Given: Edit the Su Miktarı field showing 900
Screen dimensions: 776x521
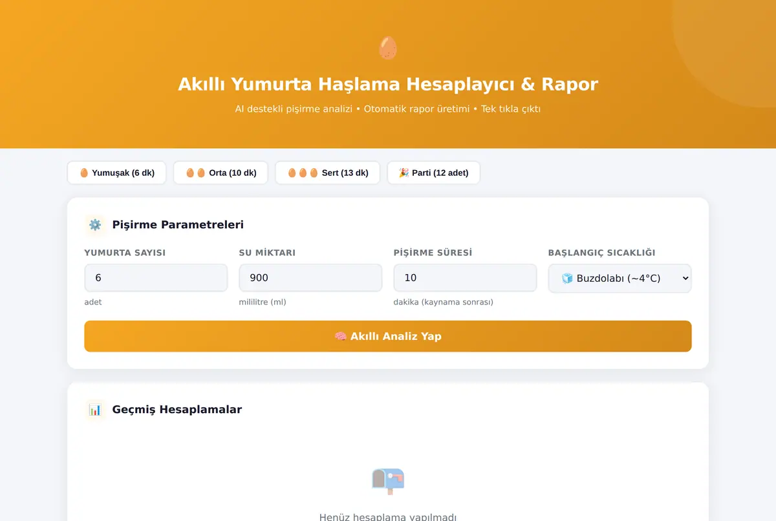Looking at the screenshot, I should pos(310,278).
